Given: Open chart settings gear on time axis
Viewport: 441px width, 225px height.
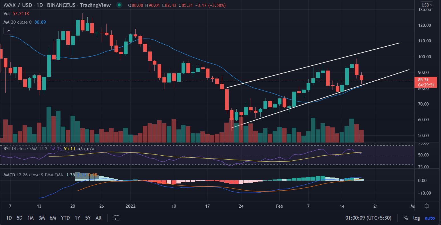Looking at the screenshot, I should tap(427, 206).
